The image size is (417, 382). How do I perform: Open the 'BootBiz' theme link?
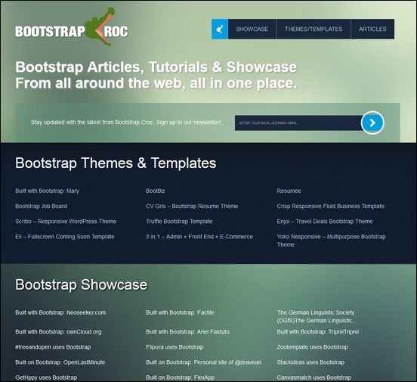pyautogui.click(x=156, y=191)
